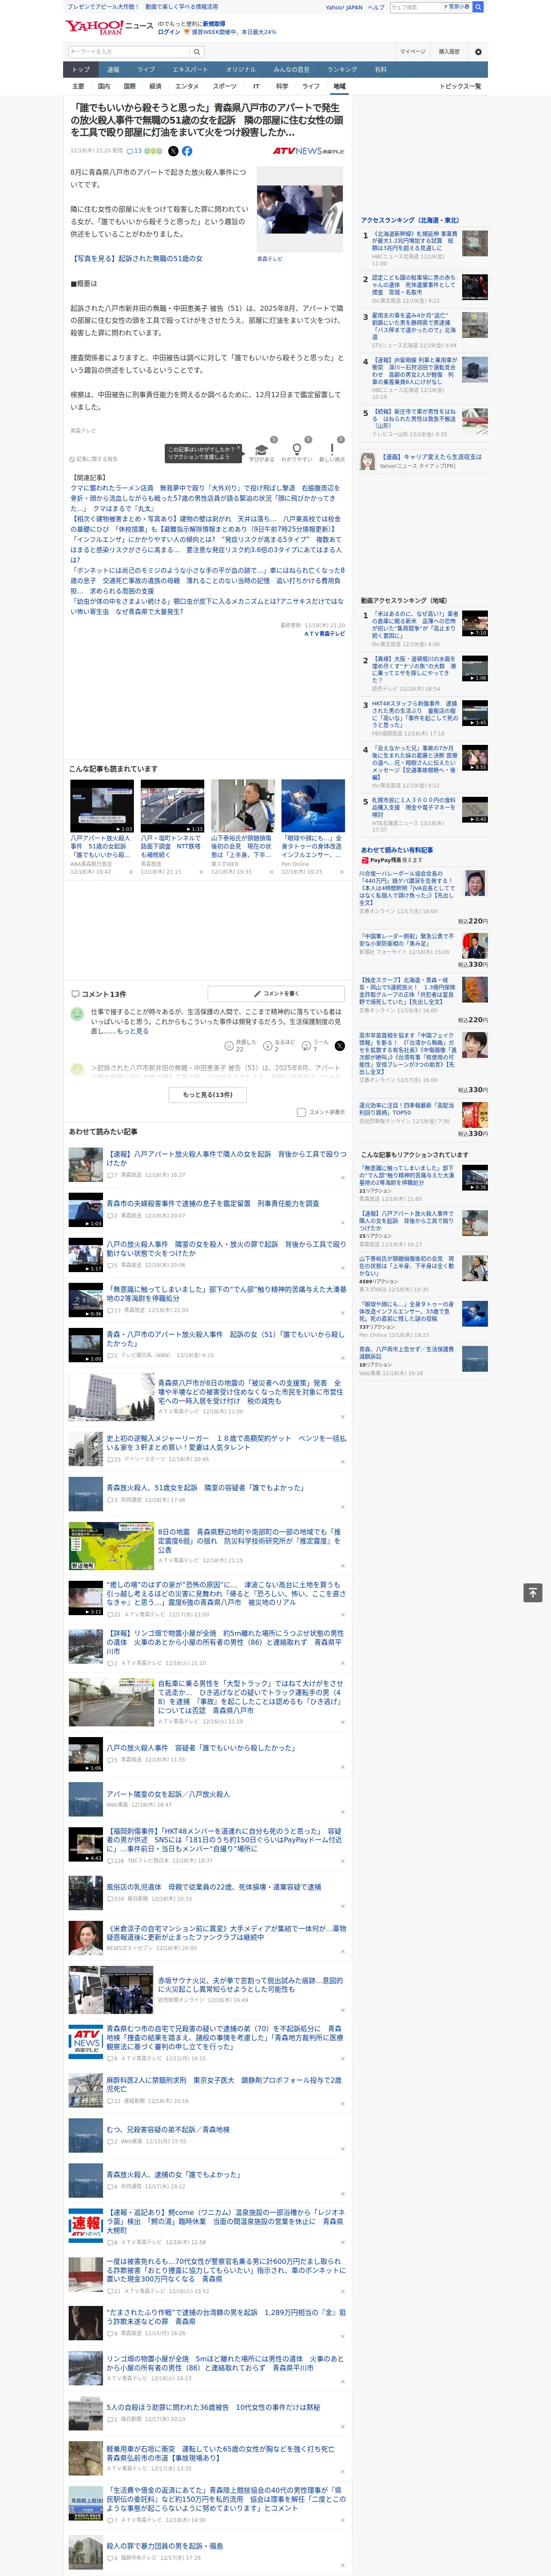Click the ATV NEWS 青森テレビ logo
The image size is (551, 2576).
click(x=309, y=151)
